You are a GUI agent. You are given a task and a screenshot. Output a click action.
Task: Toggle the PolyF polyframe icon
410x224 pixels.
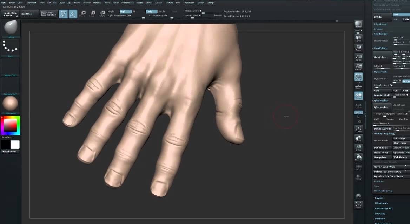(358, 167)
